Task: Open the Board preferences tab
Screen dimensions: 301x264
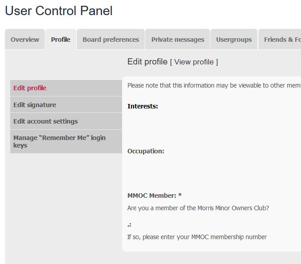Action: tap(111, 40)
